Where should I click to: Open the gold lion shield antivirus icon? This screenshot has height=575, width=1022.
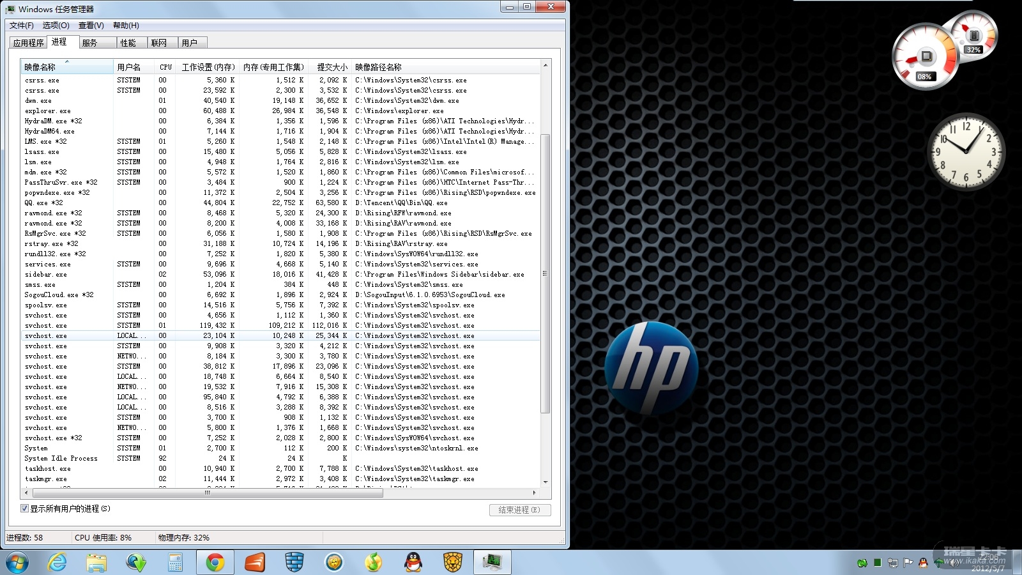tap(453, 563)
